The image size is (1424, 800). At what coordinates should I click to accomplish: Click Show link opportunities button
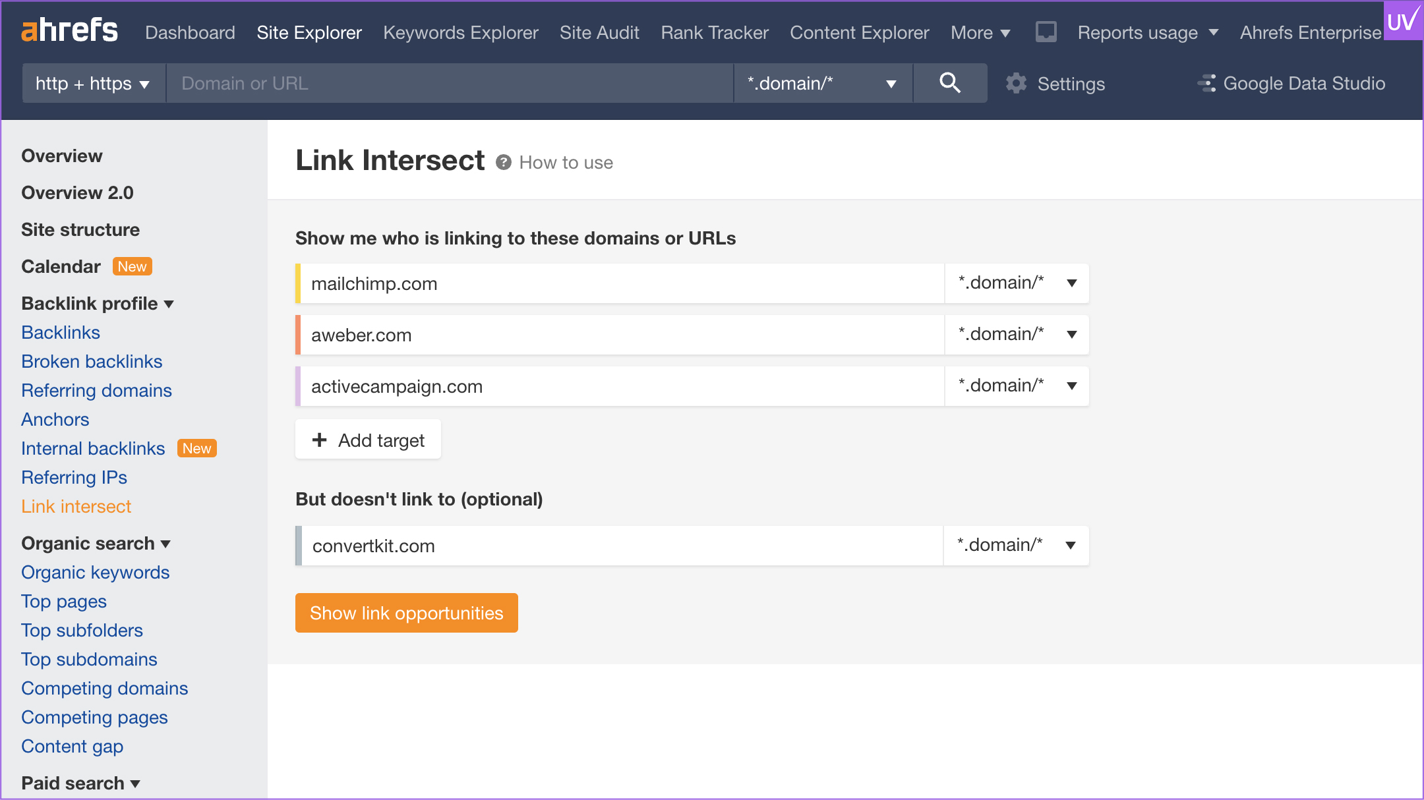pos(407,613)
